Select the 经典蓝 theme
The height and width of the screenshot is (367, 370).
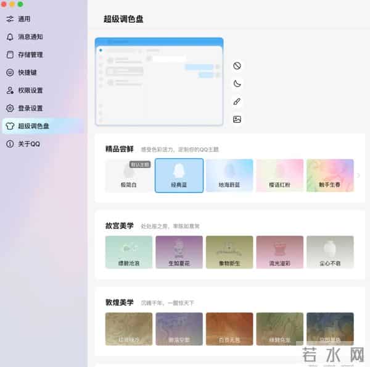(x=179, y=175)
